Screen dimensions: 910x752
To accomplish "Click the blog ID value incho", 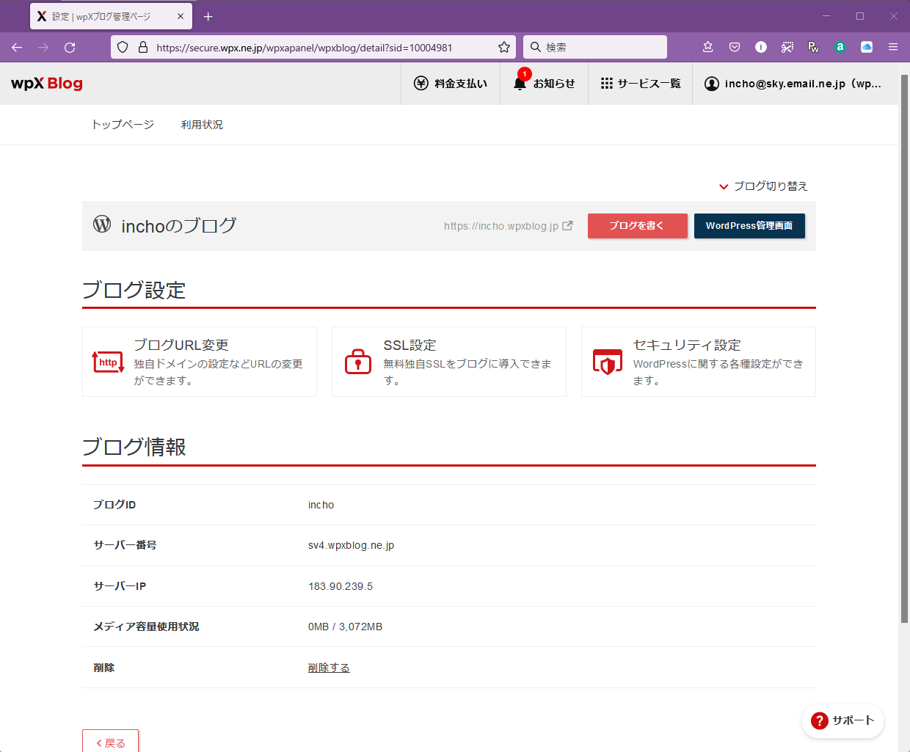I will pos(321,505).
